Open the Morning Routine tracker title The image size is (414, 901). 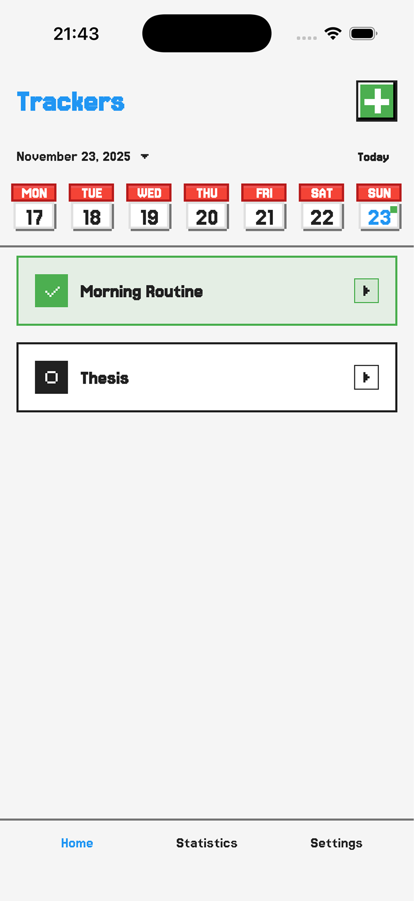pyautogui.click(x=142, y=292)
